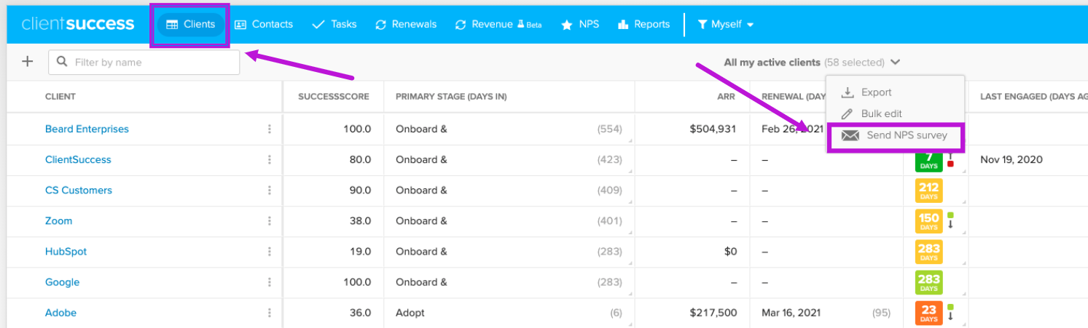Image resolution: width=1088 pixels, height=328 pixels.
Task: Click the Reports bar chart icon
Action: [623, 25]
